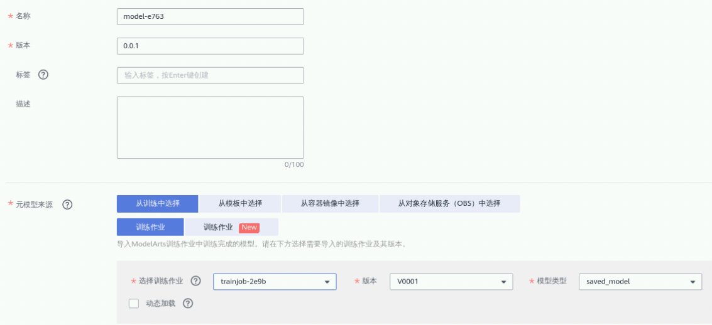
Task: Click inside the 描述 text area
Action: pyautogui.click(x=210, y=127)
